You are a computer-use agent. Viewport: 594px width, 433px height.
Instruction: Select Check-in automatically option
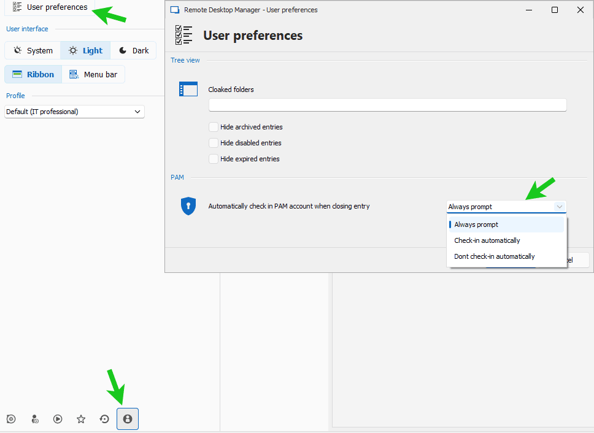coord(487,240)
